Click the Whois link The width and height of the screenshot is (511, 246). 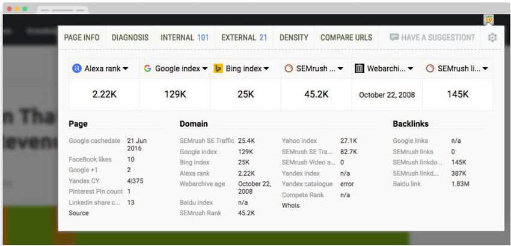[290, 205]
